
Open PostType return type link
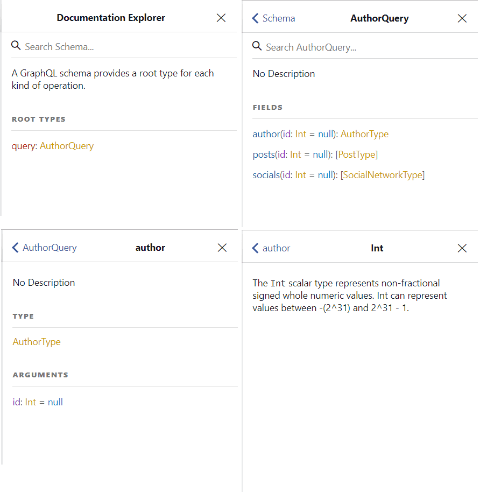(x=357, y=154)
